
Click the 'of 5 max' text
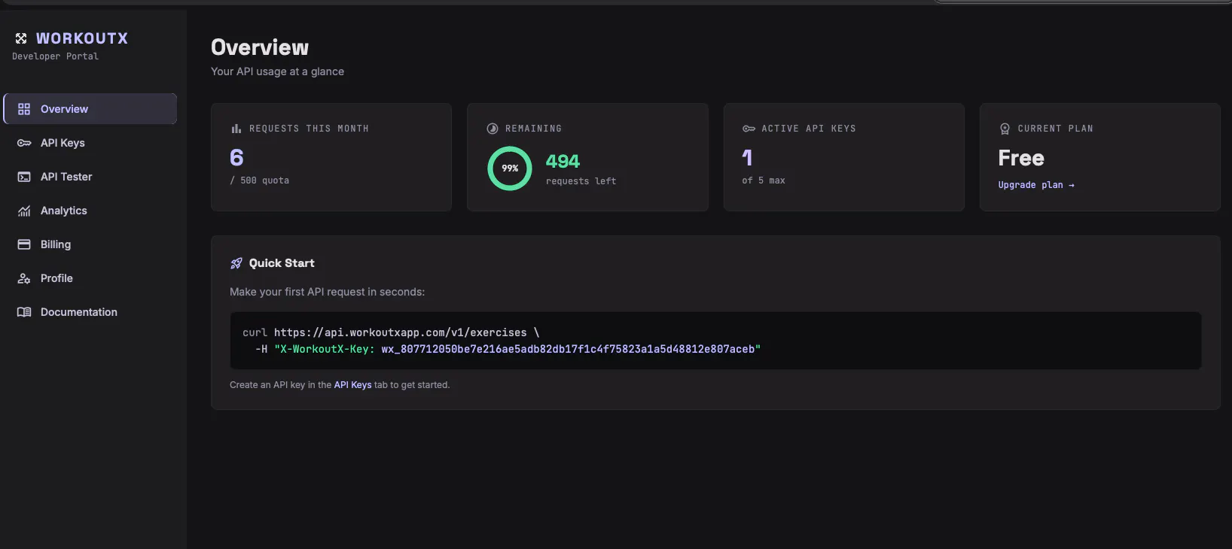coord(764,180)
